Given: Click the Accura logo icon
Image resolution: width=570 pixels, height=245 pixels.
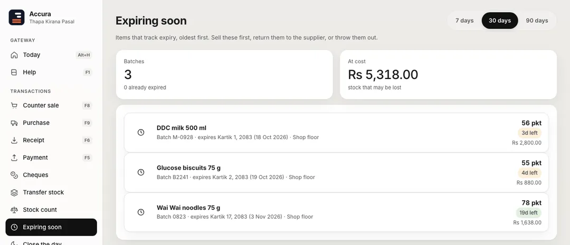Looking at the screenshot, I should pos(17,17).
